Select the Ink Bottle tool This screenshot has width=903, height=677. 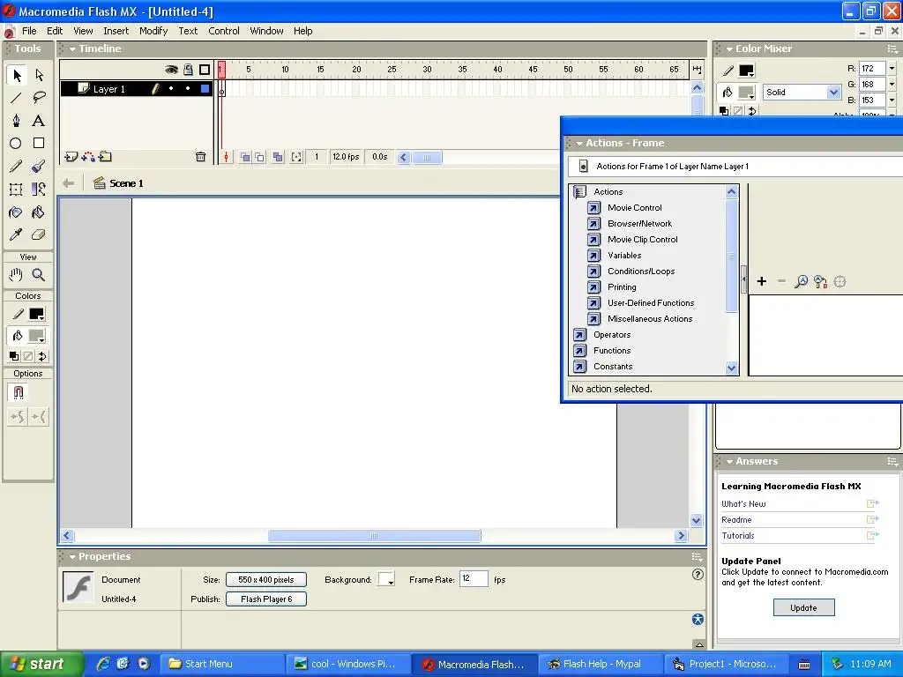pos(16,212)
